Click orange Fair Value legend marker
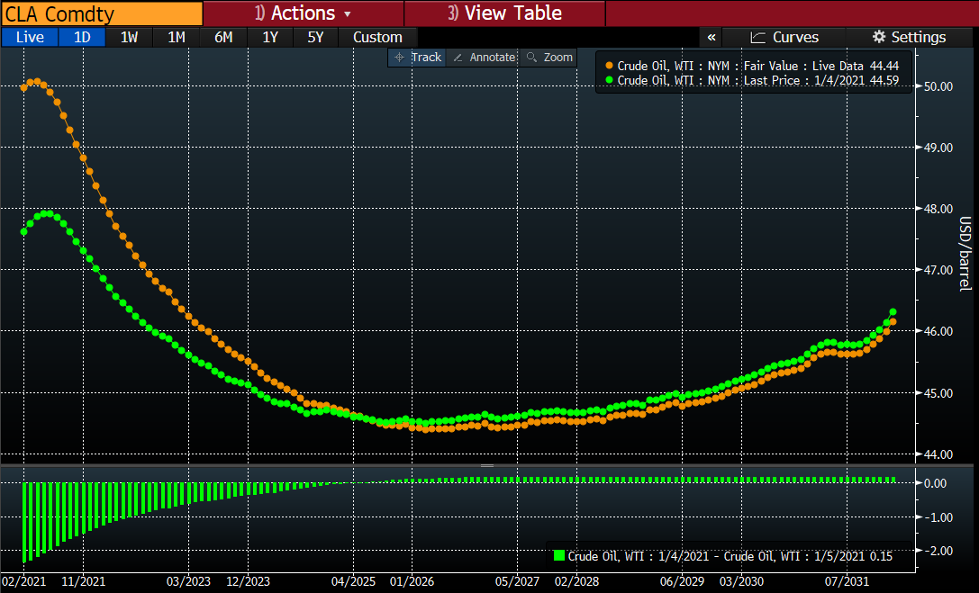This screenshot has height=593, width=979. 610,66
